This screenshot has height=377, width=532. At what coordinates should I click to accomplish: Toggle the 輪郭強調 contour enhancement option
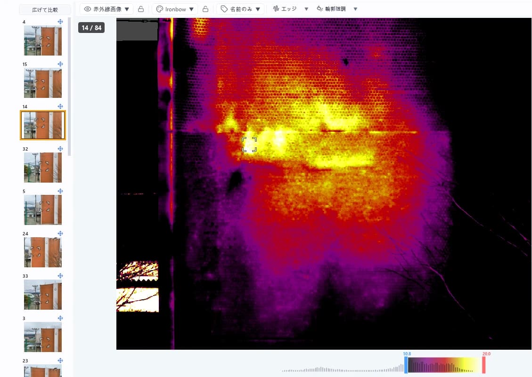click(x=331, y=9)
